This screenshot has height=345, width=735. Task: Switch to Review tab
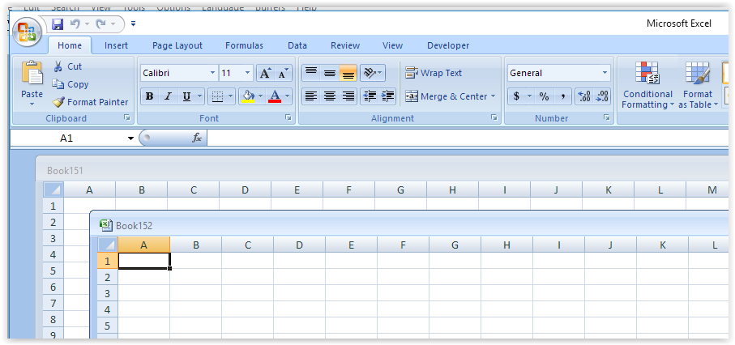pyautogui.click(x=345, y=45)
